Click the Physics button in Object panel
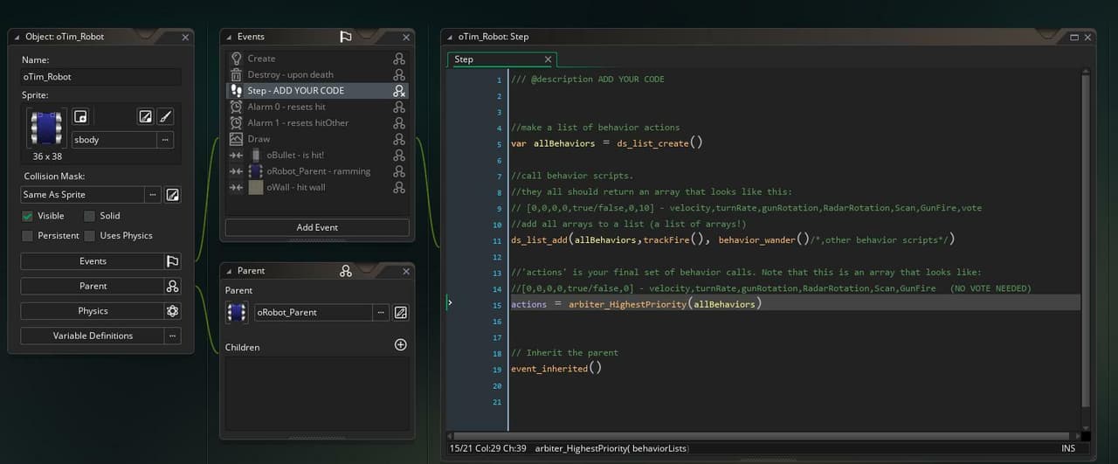 (93, 311)
